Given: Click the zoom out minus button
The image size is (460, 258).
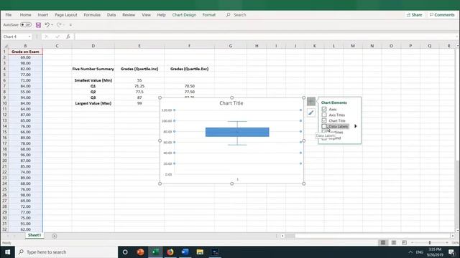Looking at the screenshot, I should [412, 242].
